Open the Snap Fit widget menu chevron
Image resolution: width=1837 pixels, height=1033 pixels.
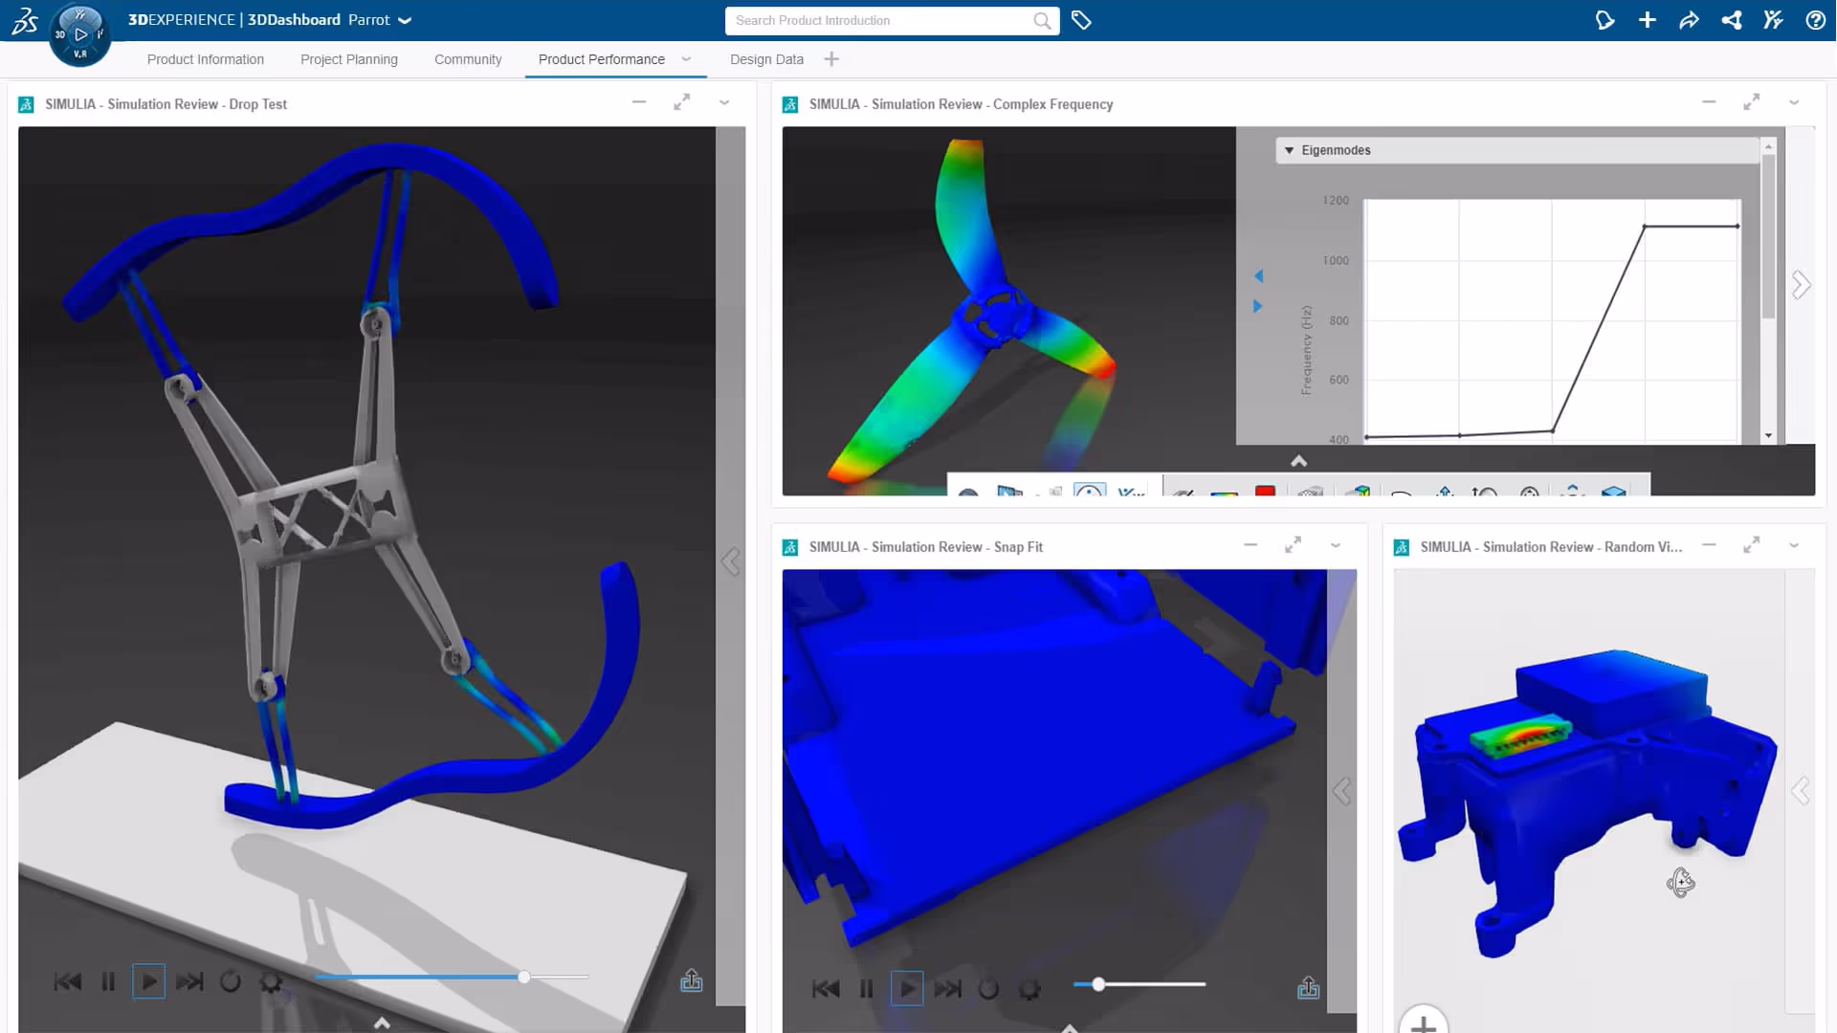coord(1336,545)
